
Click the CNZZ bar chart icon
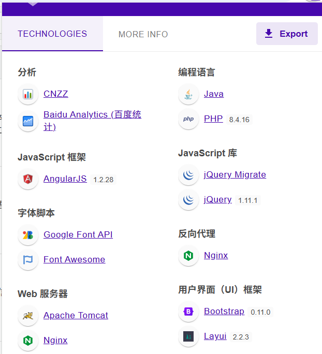(28, 94)
